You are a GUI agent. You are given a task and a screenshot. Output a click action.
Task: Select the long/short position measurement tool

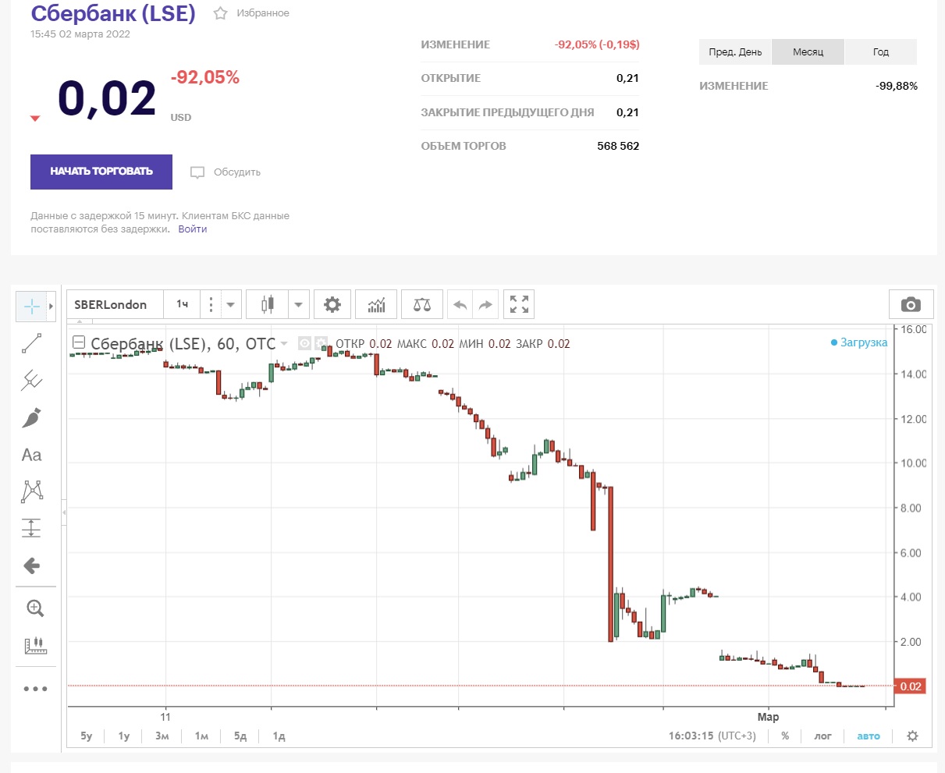point(32,528)
